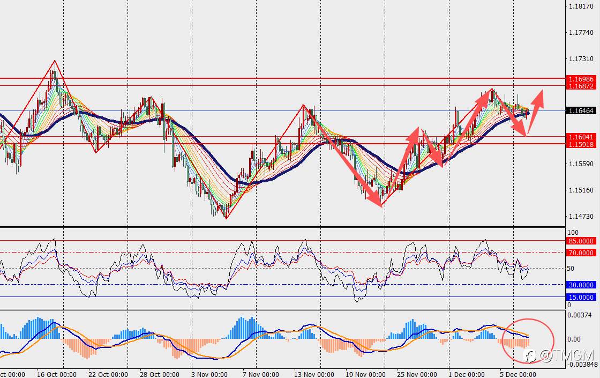Click the 1.16986 red resistance price tag
600x378 pixels.
(x=581, y=79)
